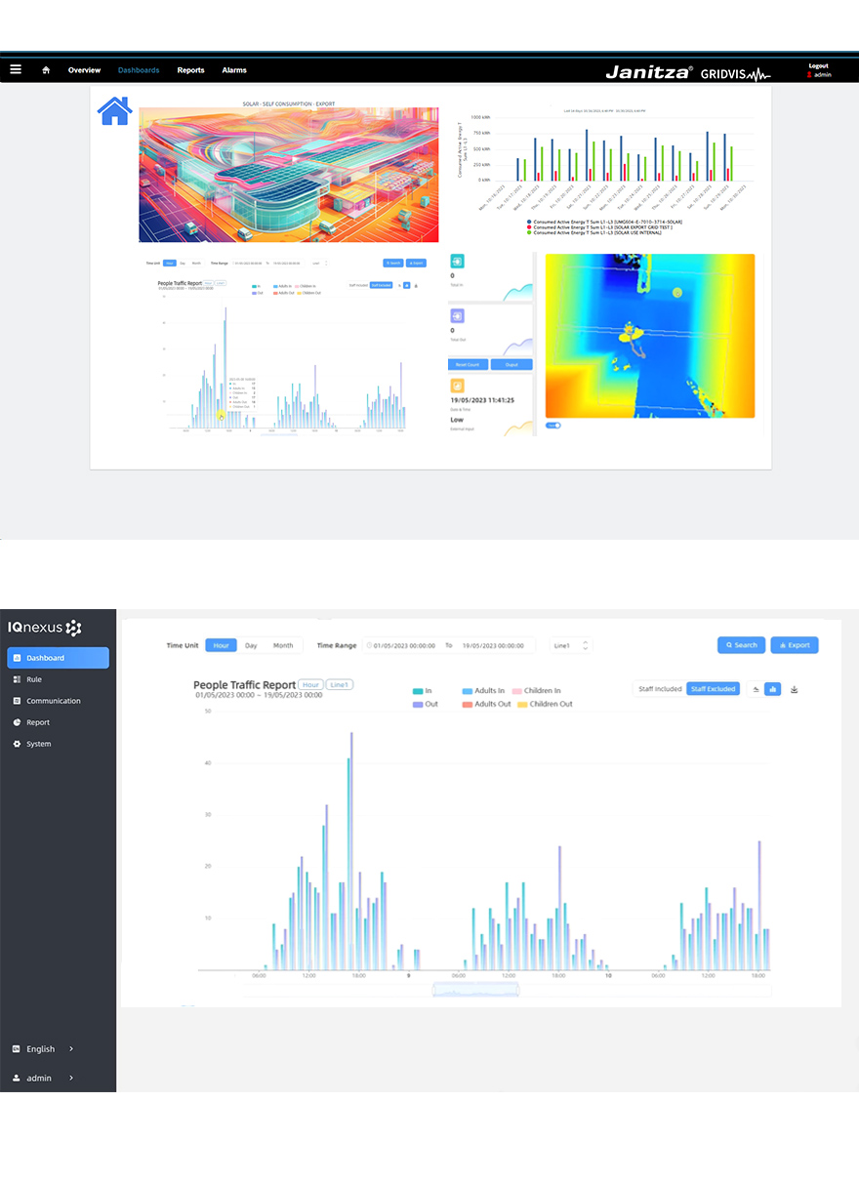Expand the English language menu

pos(44,1049)
